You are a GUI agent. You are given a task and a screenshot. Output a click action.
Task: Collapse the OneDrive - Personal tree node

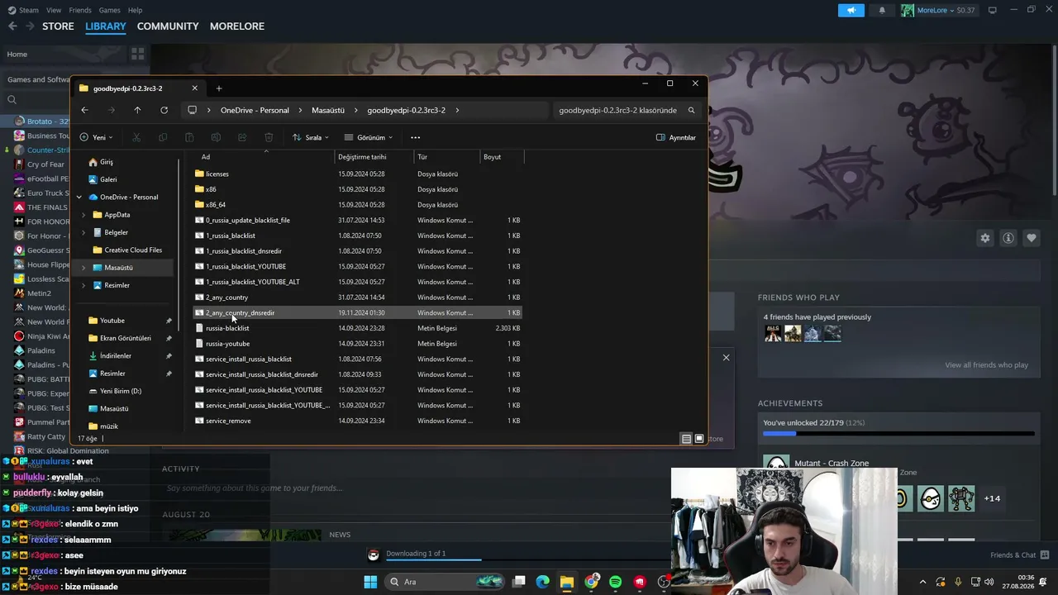[x=79, y=198]
